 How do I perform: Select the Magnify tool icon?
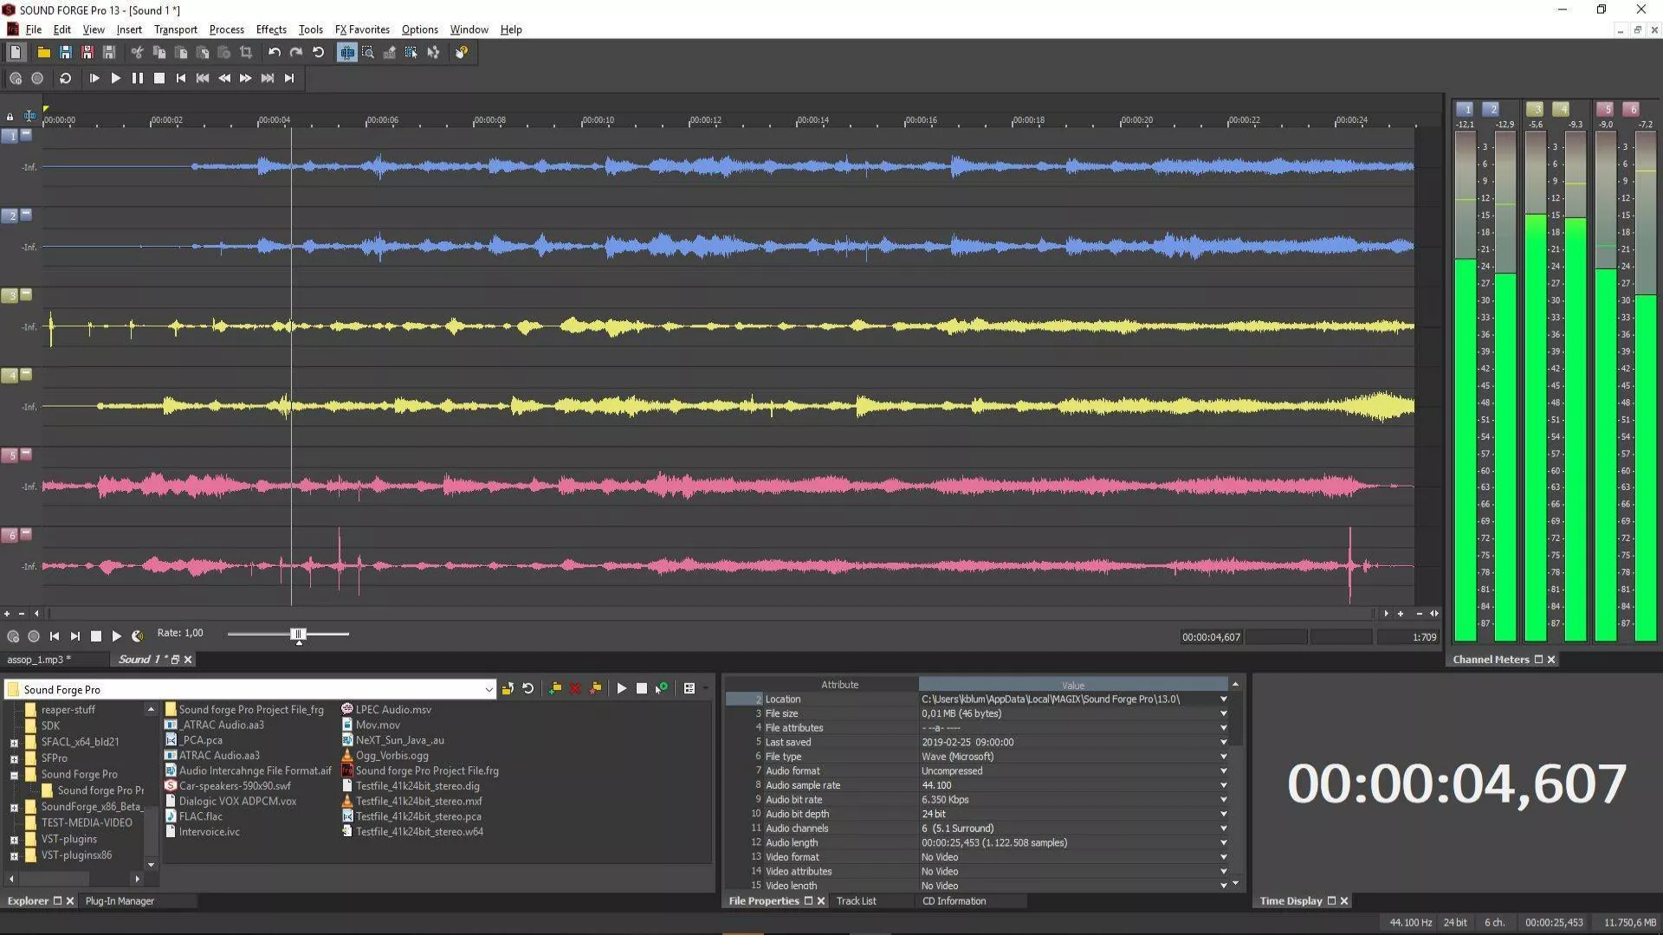[x=368, y=53]
